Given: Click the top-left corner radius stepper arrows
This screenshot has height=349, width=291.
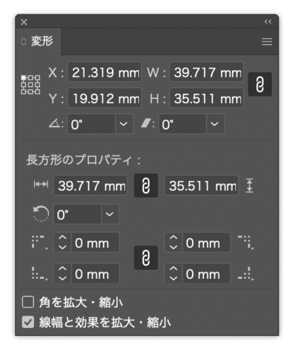Looking at the screenshot, I should [x=62, y=242].
